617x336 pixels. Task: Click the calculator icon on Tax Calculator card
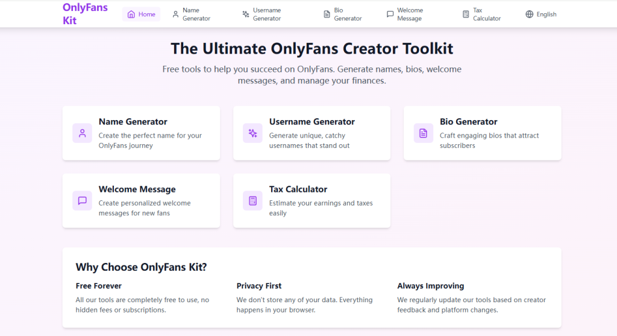[252, 201]
